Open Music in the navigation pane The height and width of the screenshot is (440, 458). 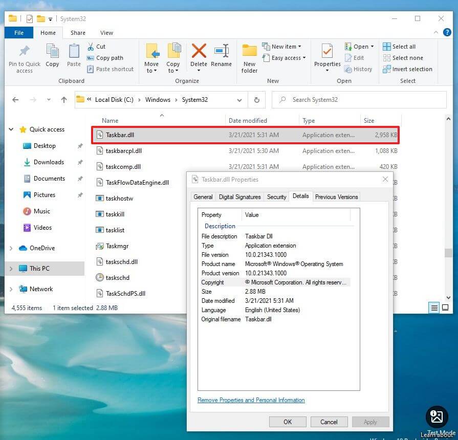pos(42,211)
